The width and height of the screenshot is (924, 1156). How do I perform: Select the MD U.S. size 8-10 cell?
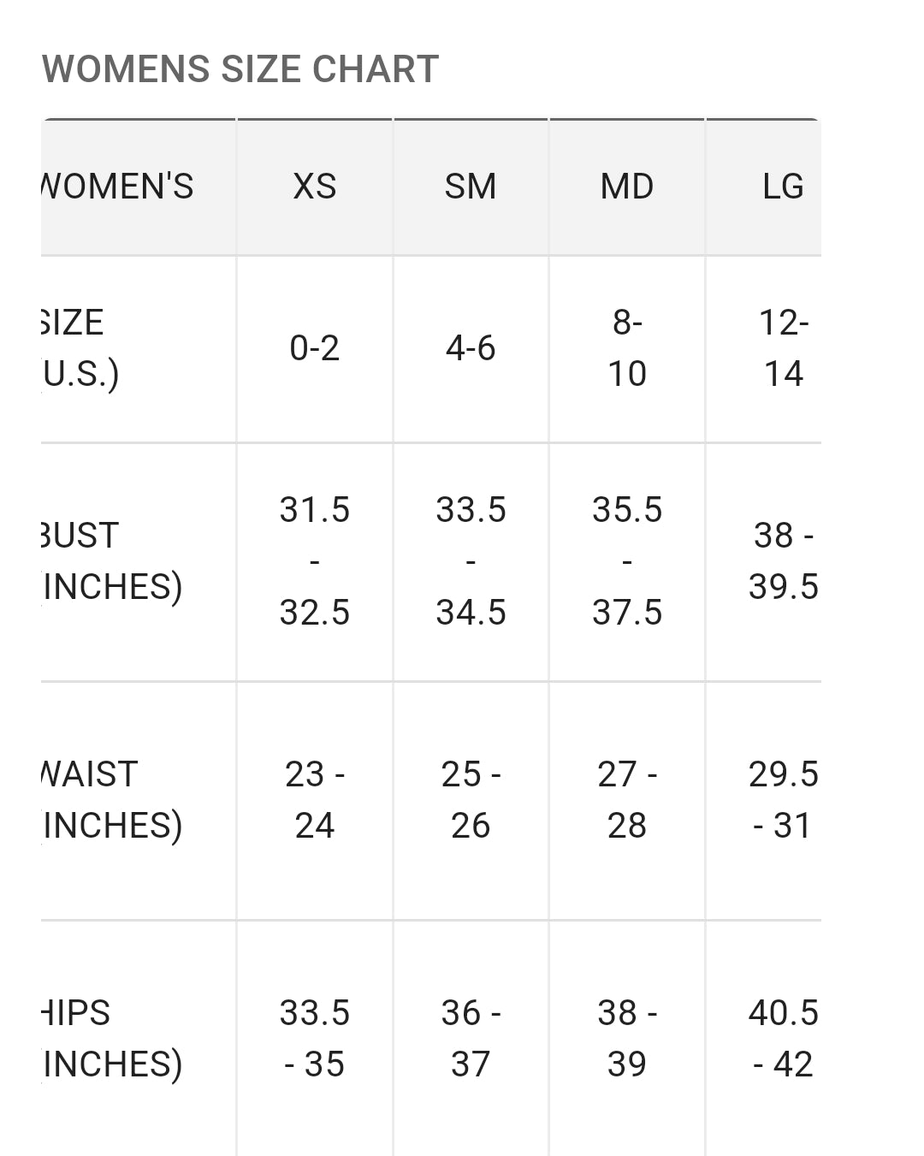[627, 349]
